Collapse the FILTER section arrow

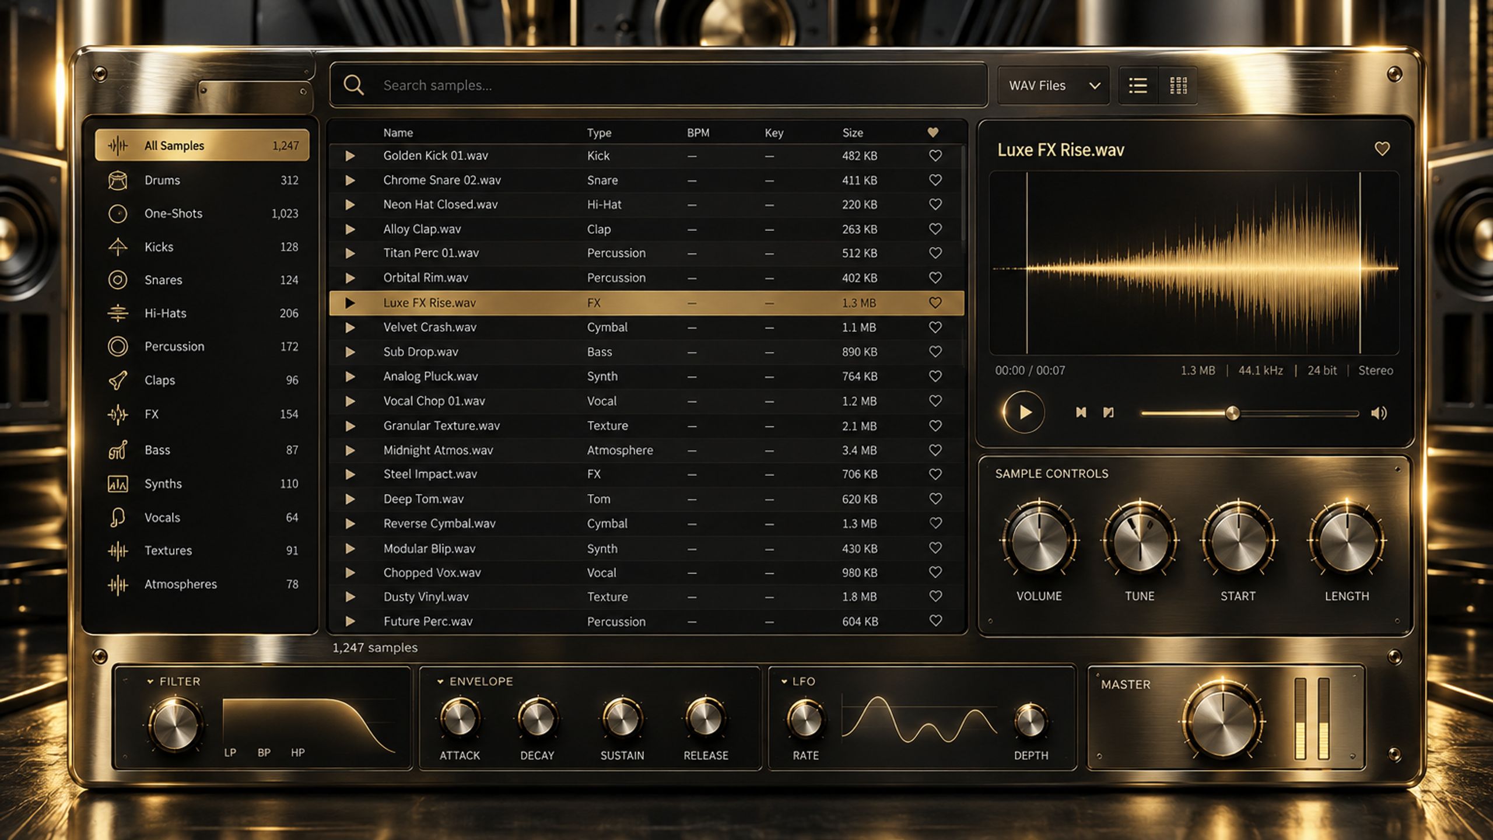(x=150, y=681)
